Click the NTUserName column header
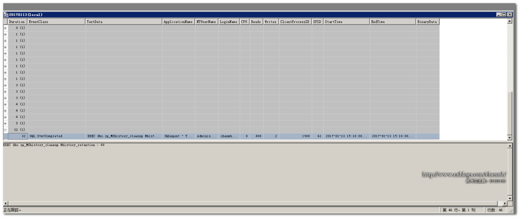The height and width of the screenshot is (217, 519). coord(207,22)
